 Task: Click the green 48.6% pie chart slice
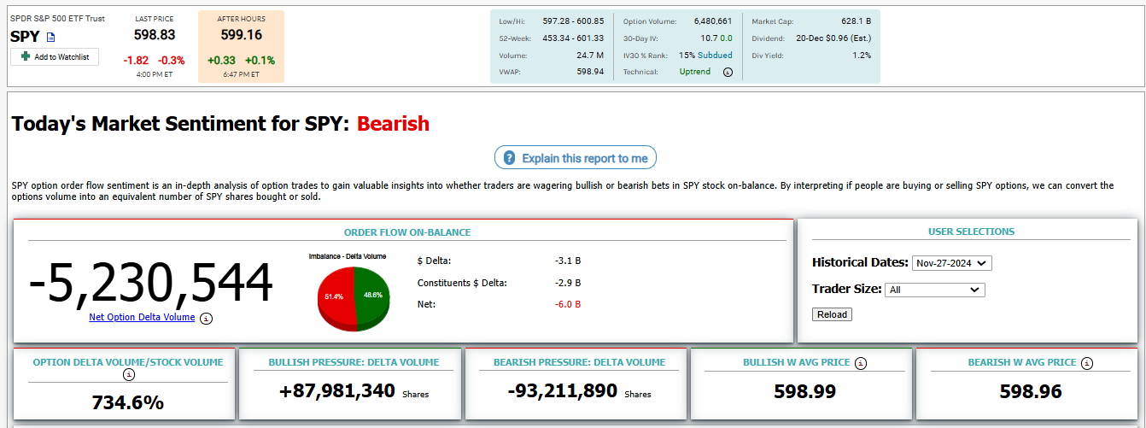point(371,295)
